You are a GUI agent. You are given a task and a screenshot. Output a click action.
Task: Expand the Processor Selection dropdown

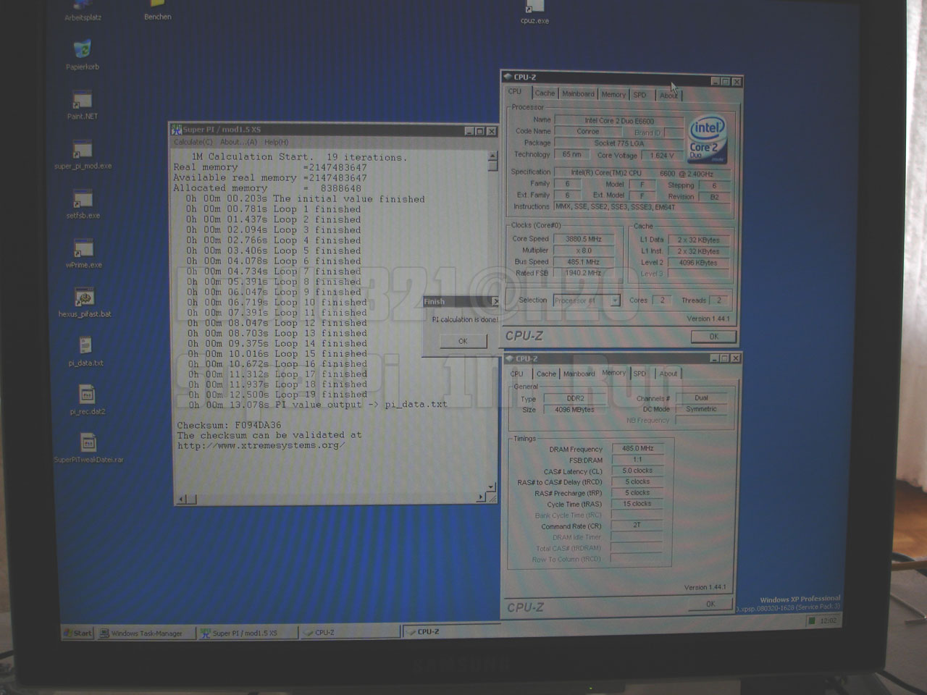tap(615, 300)
